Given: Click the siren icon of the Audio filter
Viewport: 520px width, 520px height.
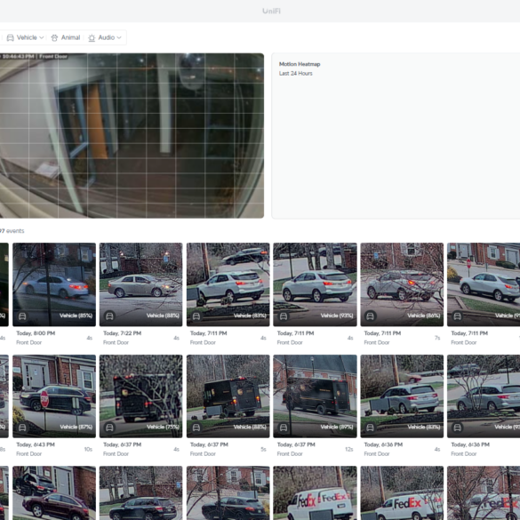Looking at the screenshot, I should click(92, 38).
